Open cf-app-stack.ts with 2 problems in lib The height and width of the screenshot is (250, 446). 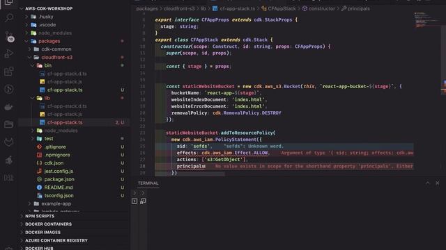tap(65, 122)
